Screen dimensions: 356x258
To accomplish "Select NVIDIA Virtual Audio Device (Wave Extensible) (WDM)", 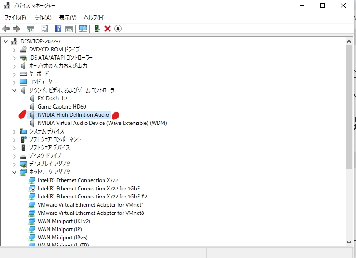I will pyautogui.click(x=102, y=123).
